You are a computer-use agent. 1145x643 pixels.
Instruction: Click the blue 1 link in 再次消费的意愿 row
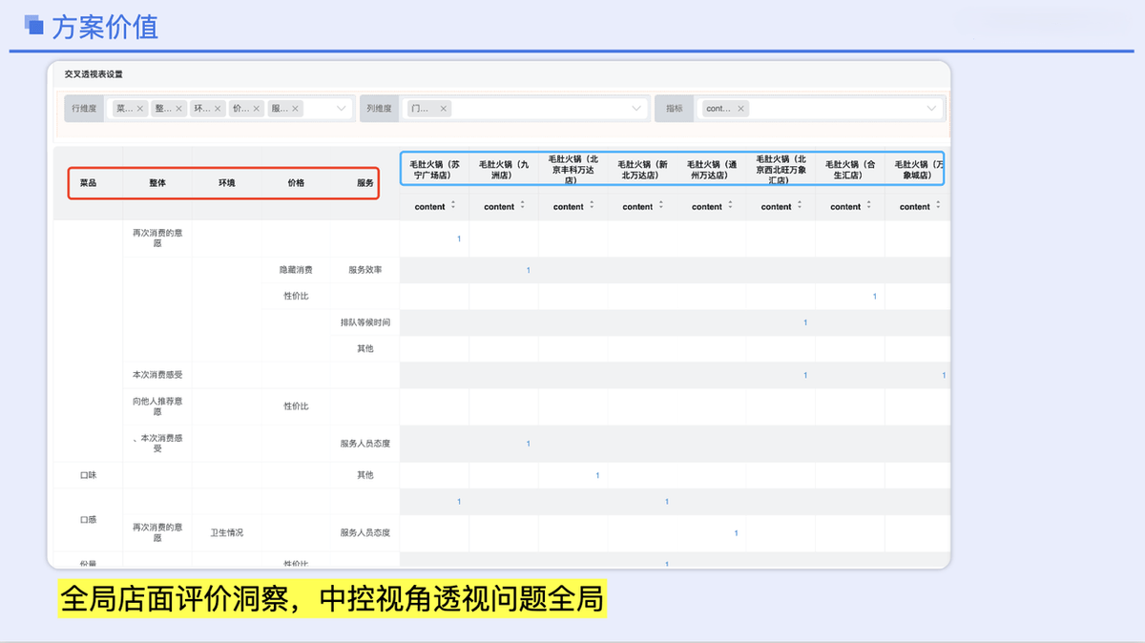pos(459,238)
